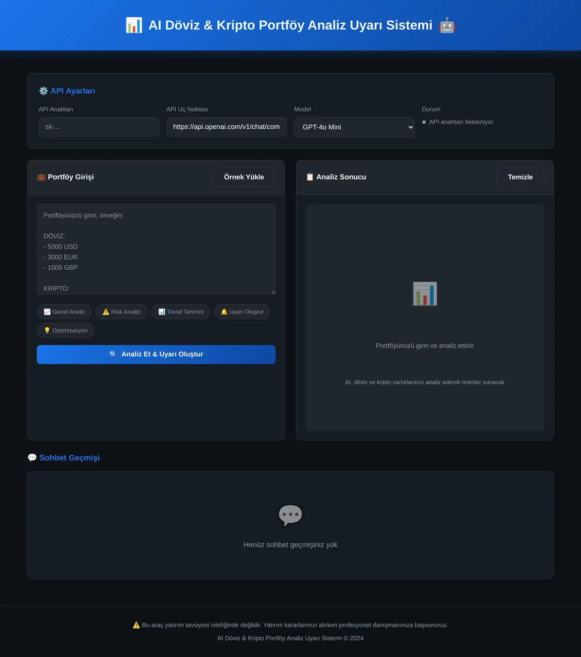581x657 pixels.
Task: Click Analiz Et & Uyarı Oluştur button
Action: (x=156, y=354)
